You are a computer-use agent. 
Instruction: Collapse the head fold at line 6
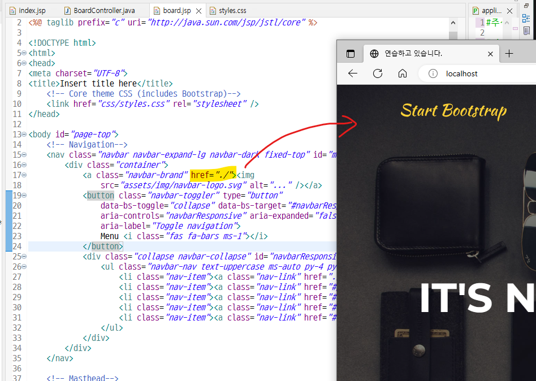pyautogui.click(x=24, y=63)
